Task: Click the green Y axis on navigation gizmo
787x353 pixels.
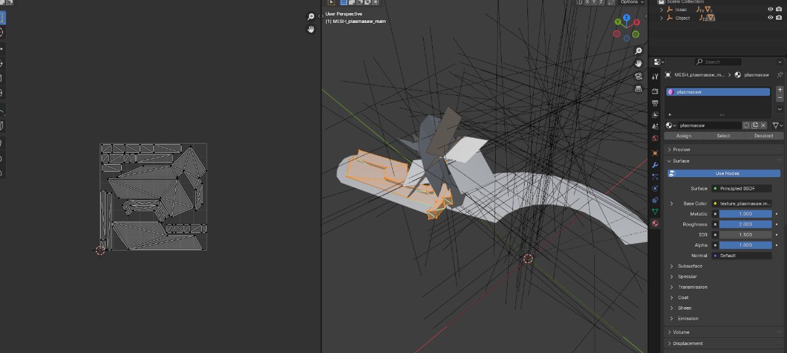Action: click(618, 23)
